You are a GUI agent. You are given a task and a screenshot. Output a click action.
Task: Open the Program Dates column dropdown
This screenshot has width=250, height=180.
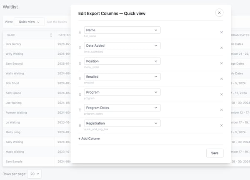122,108
